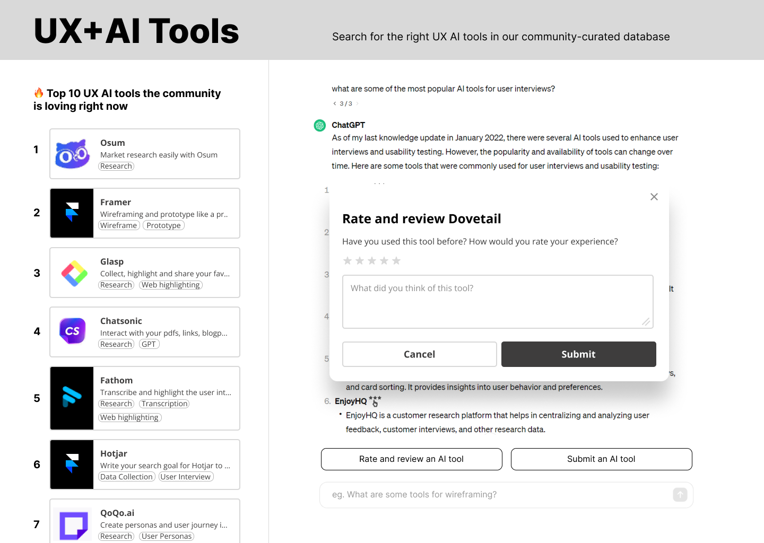The width and height of the screenshot is (764, 543).
Task: Select three stars for Dovetail
Action: (x=372, y=260)
